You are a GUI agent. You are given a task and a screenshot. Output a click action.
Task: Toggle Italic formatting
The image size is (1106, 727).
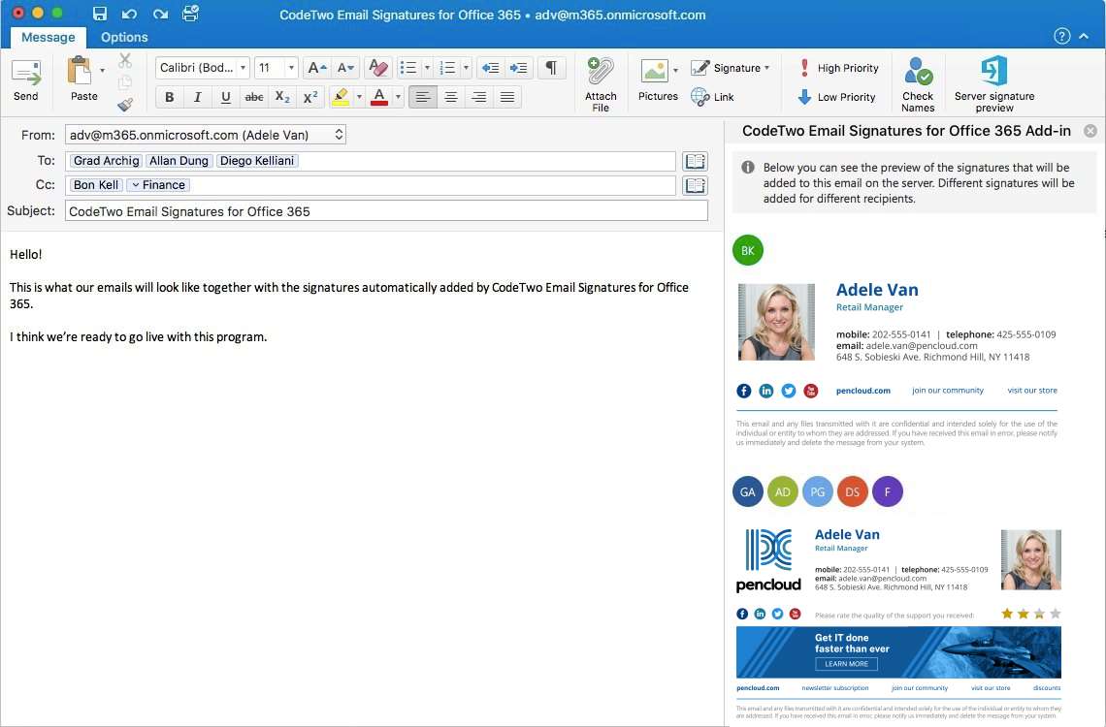[x=198, y=97]
